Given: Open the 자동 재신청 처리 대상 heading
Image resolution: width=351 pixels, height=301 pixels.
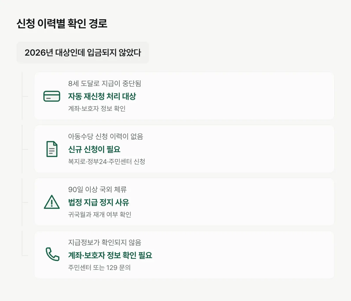Looking at the screenshot, I should point(102,96).
